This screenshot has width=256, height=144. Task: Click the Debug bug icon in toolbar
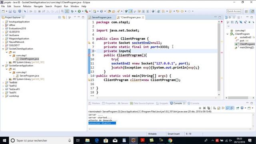tap(72, 11)
